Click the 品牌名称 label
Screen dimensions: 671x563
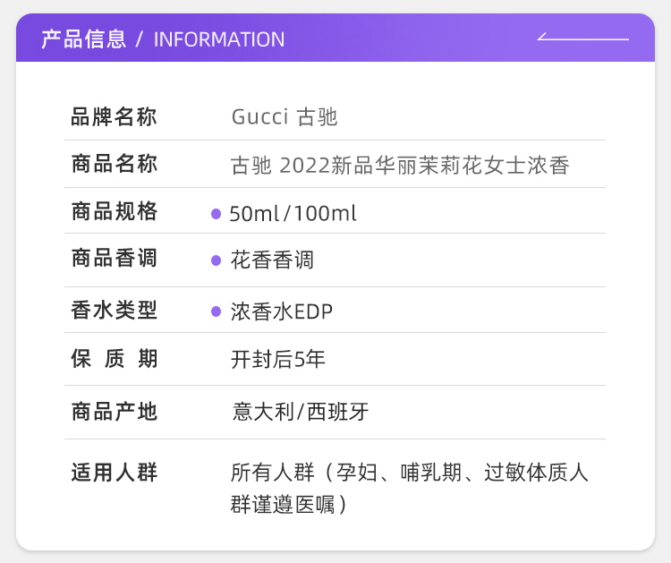point(114,117)
